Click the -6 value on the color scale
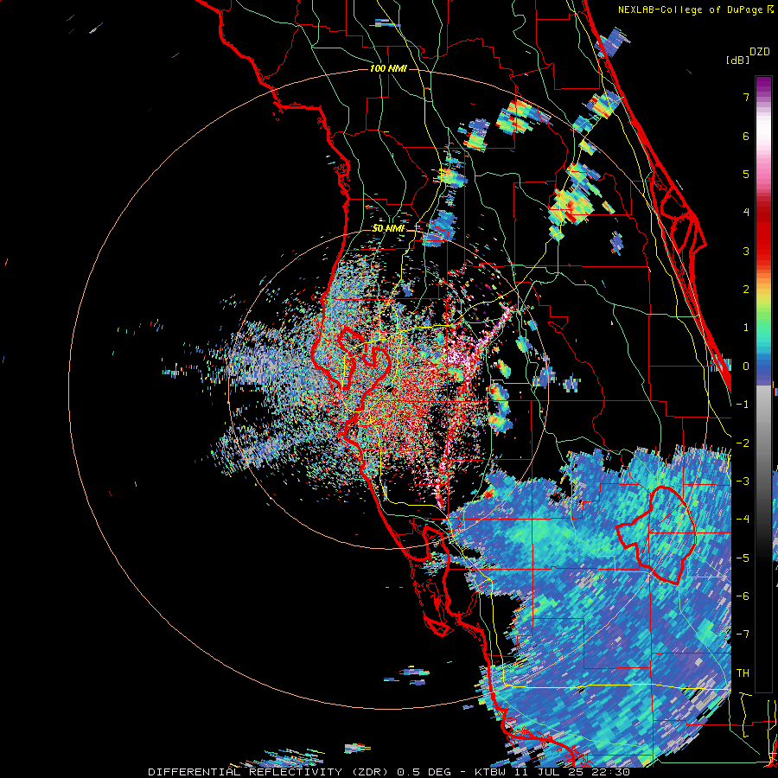778x778 pixels. [x=743, y=596]
